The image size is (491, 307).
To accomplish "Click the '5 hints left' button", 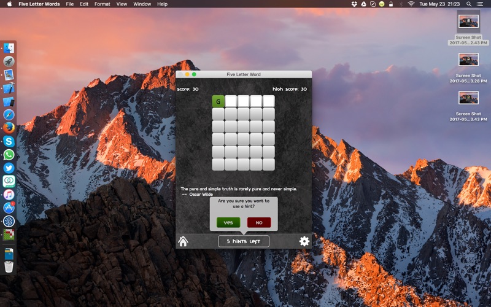I will pyautogui.click(x=244, y=241).
